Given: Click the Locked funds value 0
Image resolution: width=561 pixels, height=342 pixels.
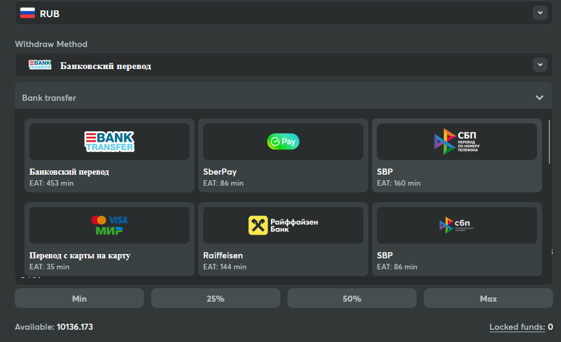Looking at the screenshot, I should (x=550, y=327).
